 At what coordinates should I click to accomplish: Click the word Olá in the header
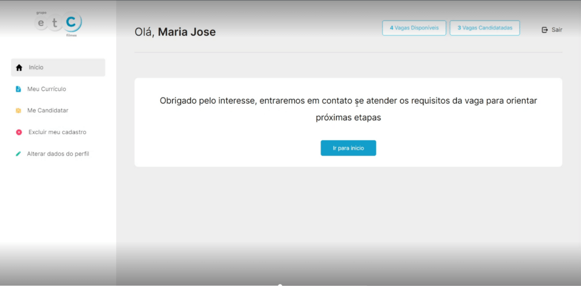[144, 32]
